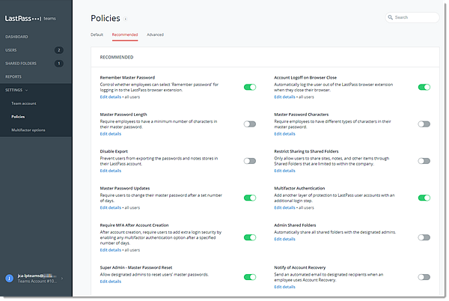Disable Master Password Updates policy
Viewport: 449px width, 301px height.
click(x=250, y=198)
